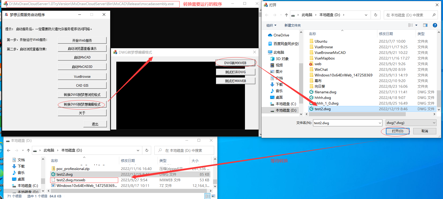Click 新建文件夹 in the dialog toolbar
Image resolution: width=443 pixels, height=199 pixels.
coord(292,25)
